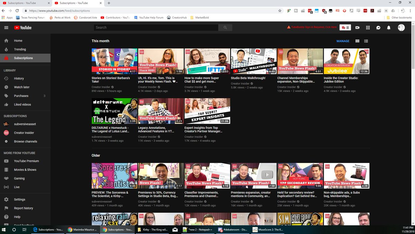415x234 pixels.
Task: Go to Home in the sidebar
Action: (25, 40)
